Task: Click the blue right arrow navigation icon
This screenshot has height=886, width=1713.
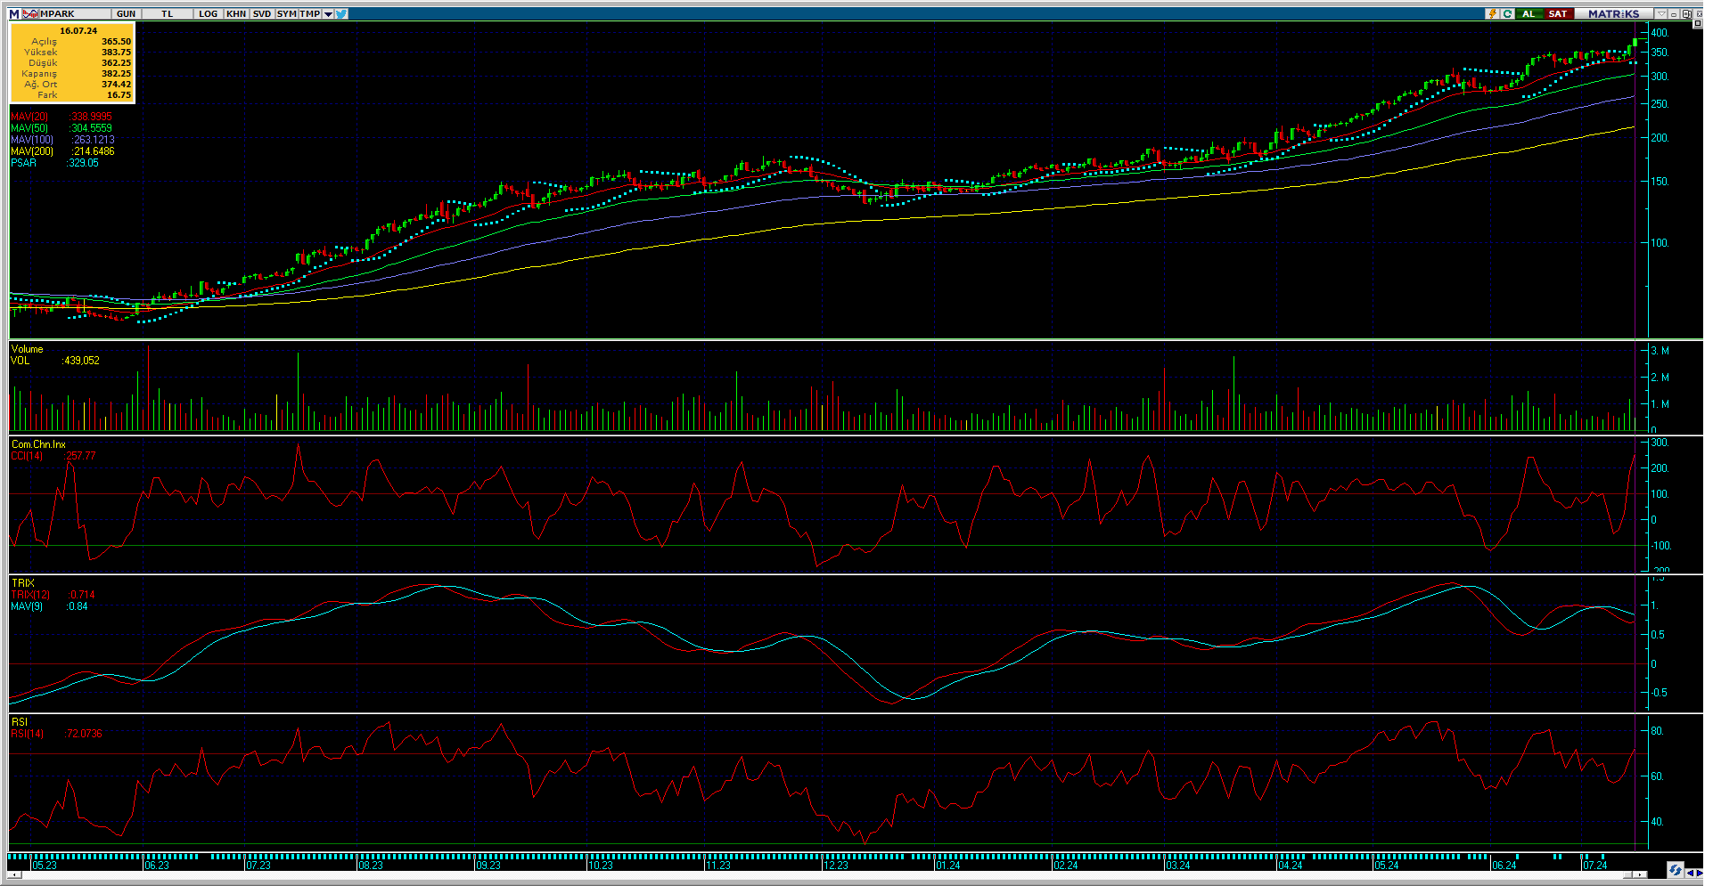Action: click(1699, 873)
